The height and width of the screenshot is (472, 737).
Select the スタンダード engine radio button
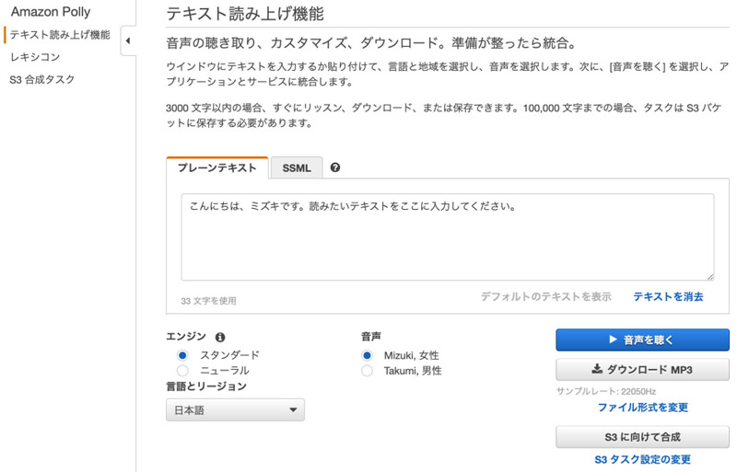coord(182,355)
